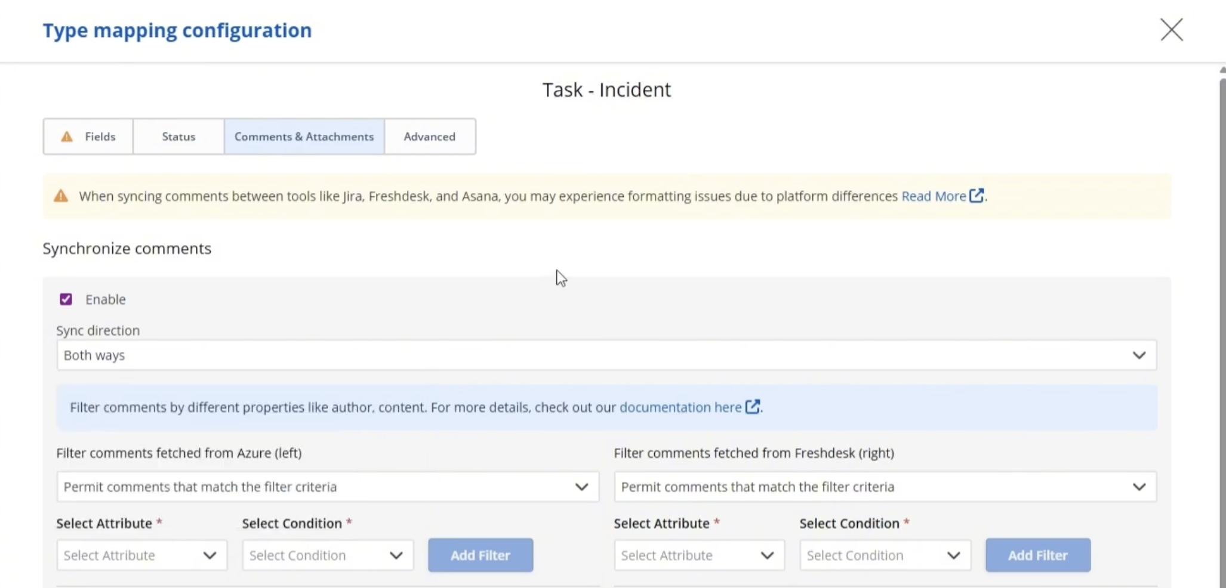Click the Task - Incident heading
This screenshot has height=588, width=1226.
606,89
